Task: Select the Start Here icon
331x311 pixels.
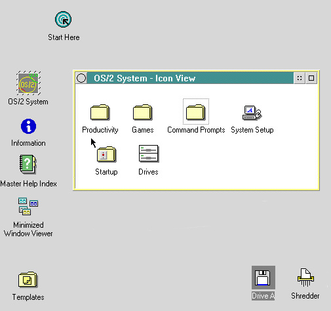Action: pos(63,20)
